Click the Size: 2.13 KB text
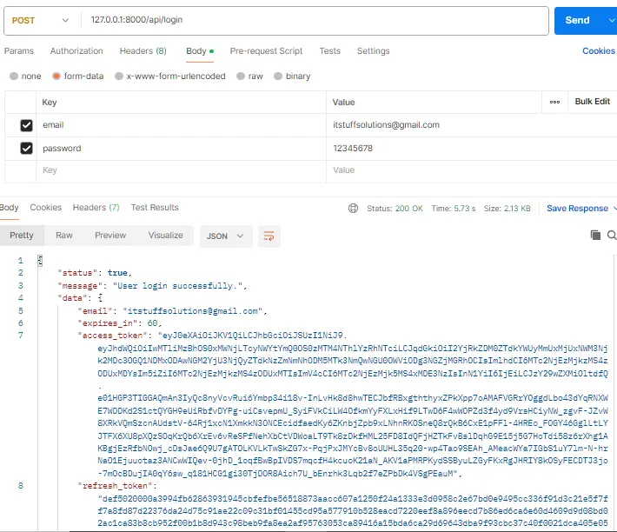The height and width of the screenshot is (532, 617). (x=507, y=208)
